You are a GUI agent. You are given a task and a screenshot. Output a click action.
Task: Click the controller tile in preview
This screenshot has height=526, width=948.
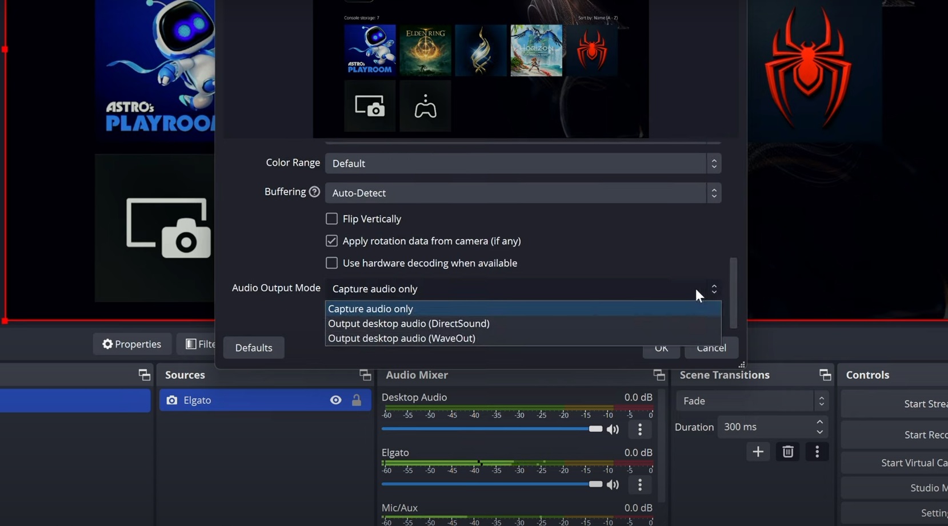pyautogui.click(x=425, y=106)
